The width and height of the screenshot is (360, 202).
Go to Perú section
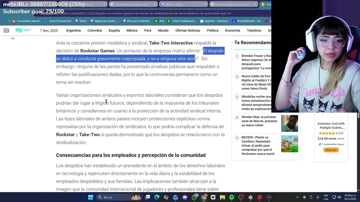pos(148,30)
